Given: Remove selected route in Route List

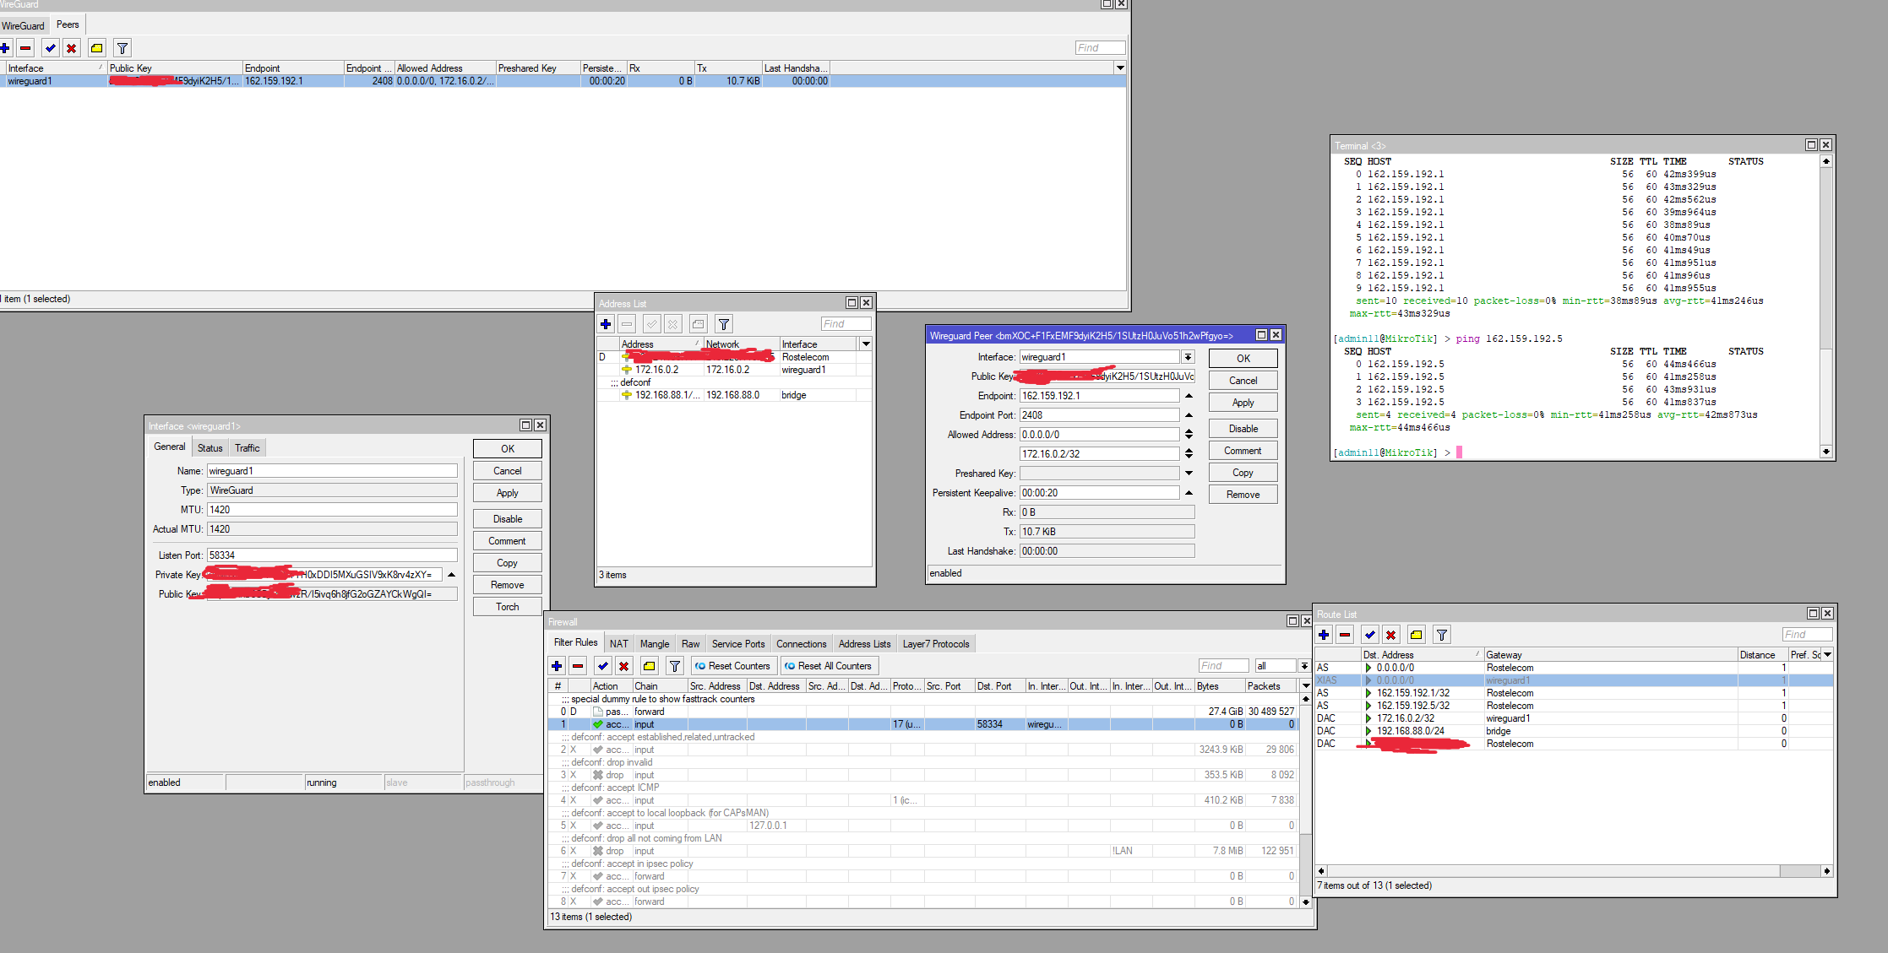Looking at the screenshot, I should coord(1345,635).
